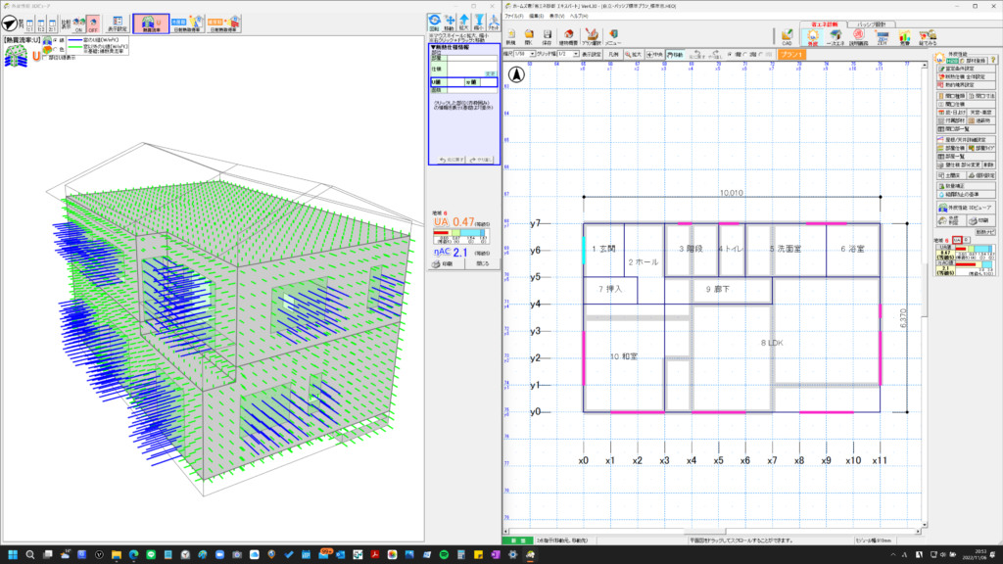Open the CAD tool icon

coord(787,36)
